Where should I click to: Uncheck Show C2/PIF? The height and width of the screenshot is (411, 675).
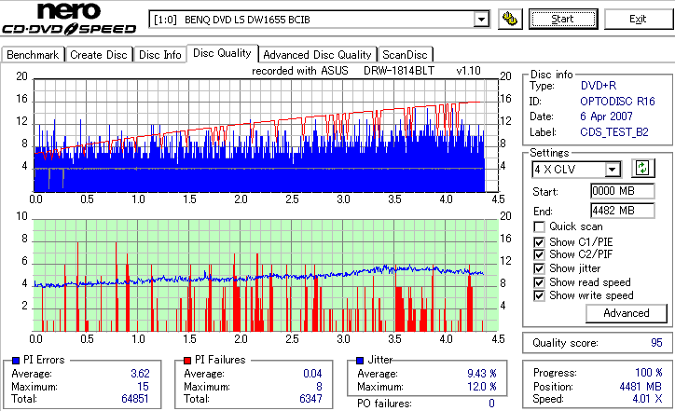click(539, 254)
